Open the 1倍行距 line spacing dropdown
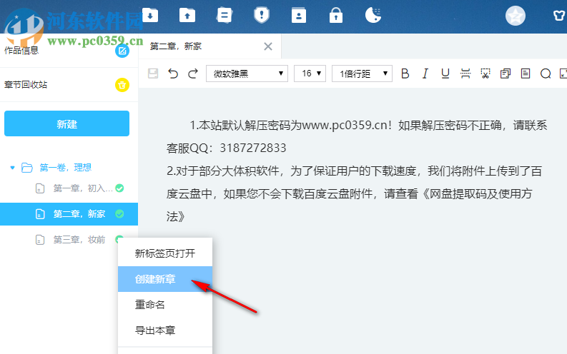The image size is (567, 354). (x=362, y=74)
